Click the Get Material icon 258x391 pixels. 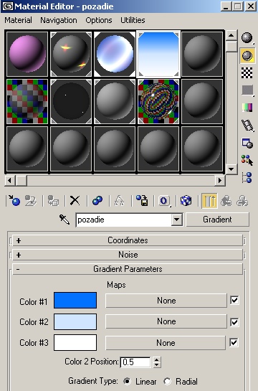(x=14, y=200)
